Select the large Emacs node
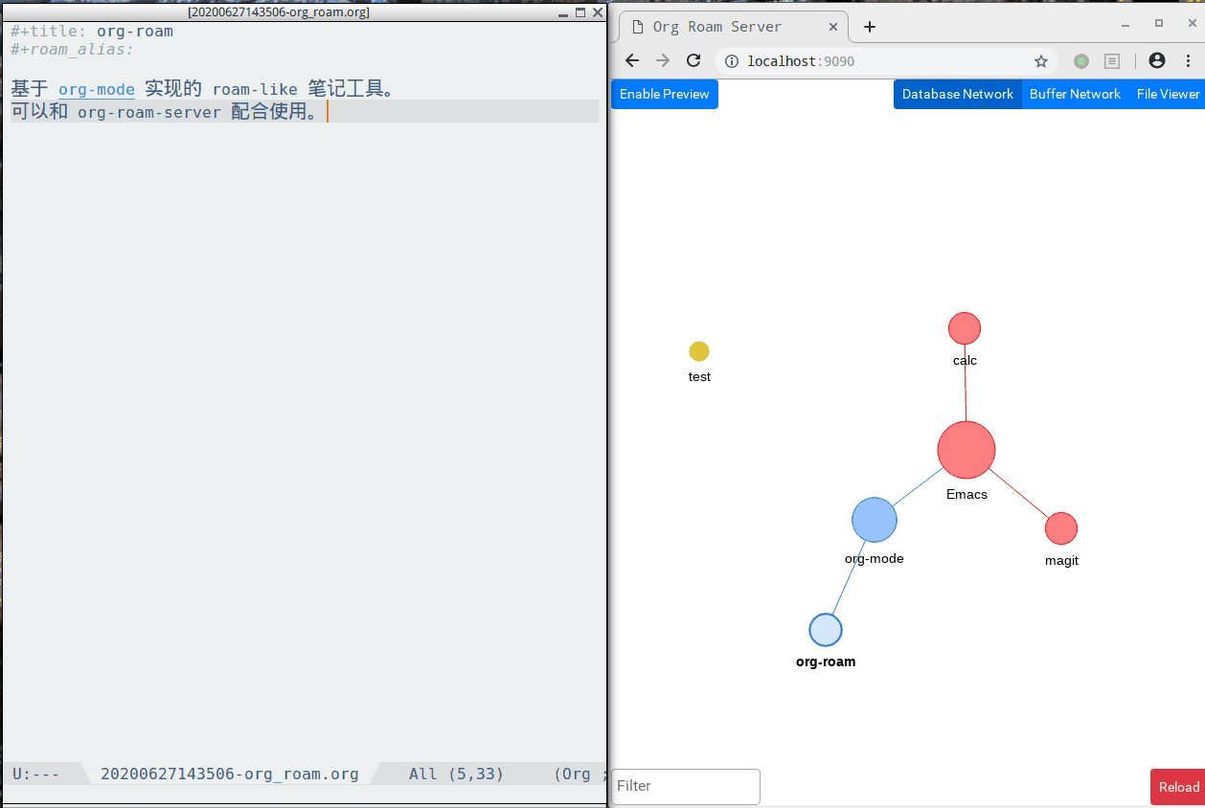Viewport: 1205px width, 808px height. tap(966, 450)
